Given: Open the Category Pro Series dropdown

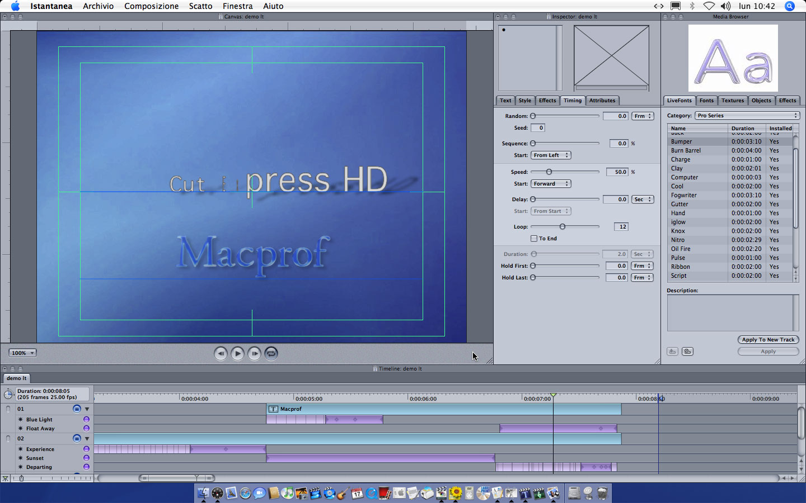Looking at the screenshot, I should (747, 116).
